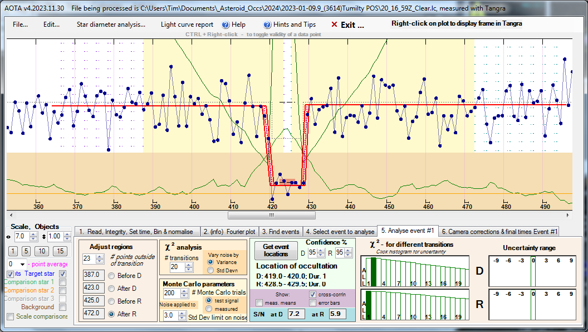This screenshot has width=588, height=332.
Task: Click the red X Exit icon
Action: pyautogui.click(x=334, y=25)
